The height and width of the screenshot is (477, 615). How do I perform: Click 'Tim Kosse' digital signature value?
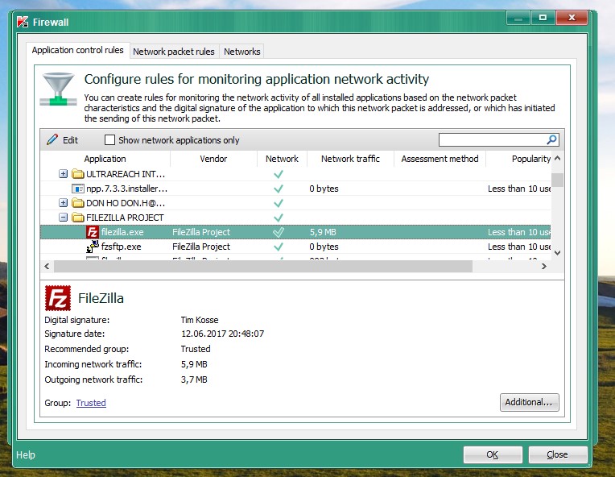tap(200, 320)
